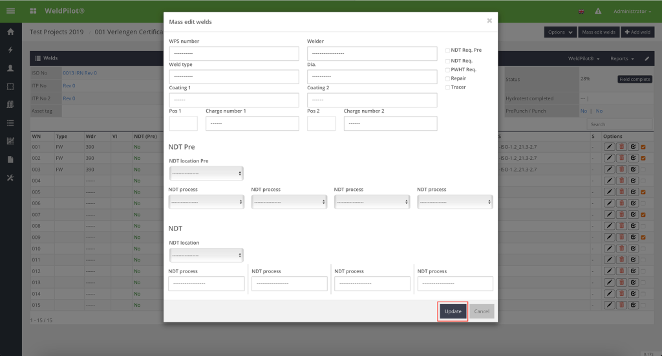
Task: Click the hamburger menu icon
Action: 10,11
